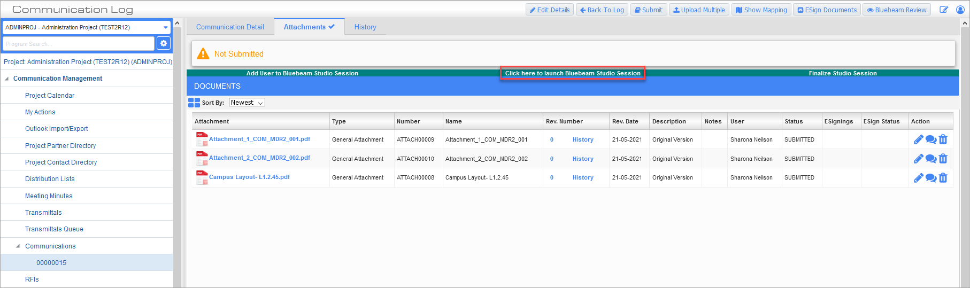Click the Upload Multiple button
This screenshot has width=970, height=288.
coord(698,10)
